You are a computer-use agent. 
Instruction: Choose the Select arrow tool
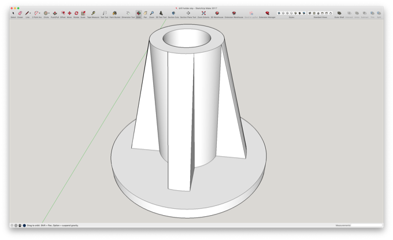(x=13, y=13)
